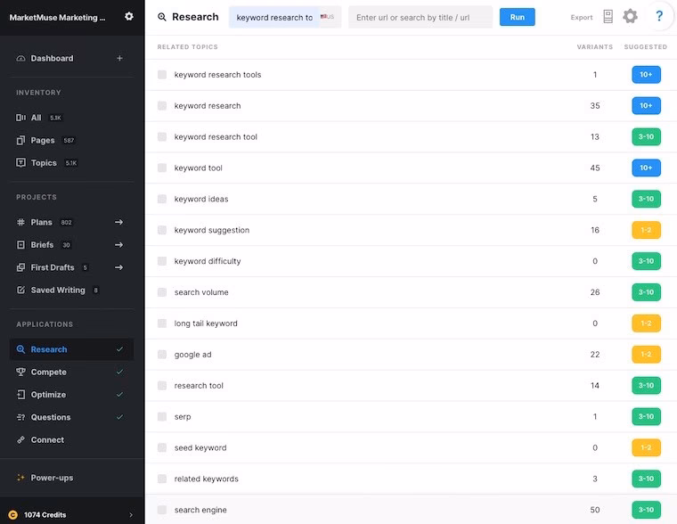677x524 pixels.
Task: Click the 10+ suggested badge for keyword tool
Action: point(646,168)
